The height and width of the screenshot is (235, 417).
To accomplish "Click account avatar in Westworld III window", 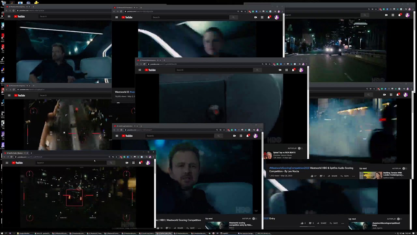I will pos(277,17).
